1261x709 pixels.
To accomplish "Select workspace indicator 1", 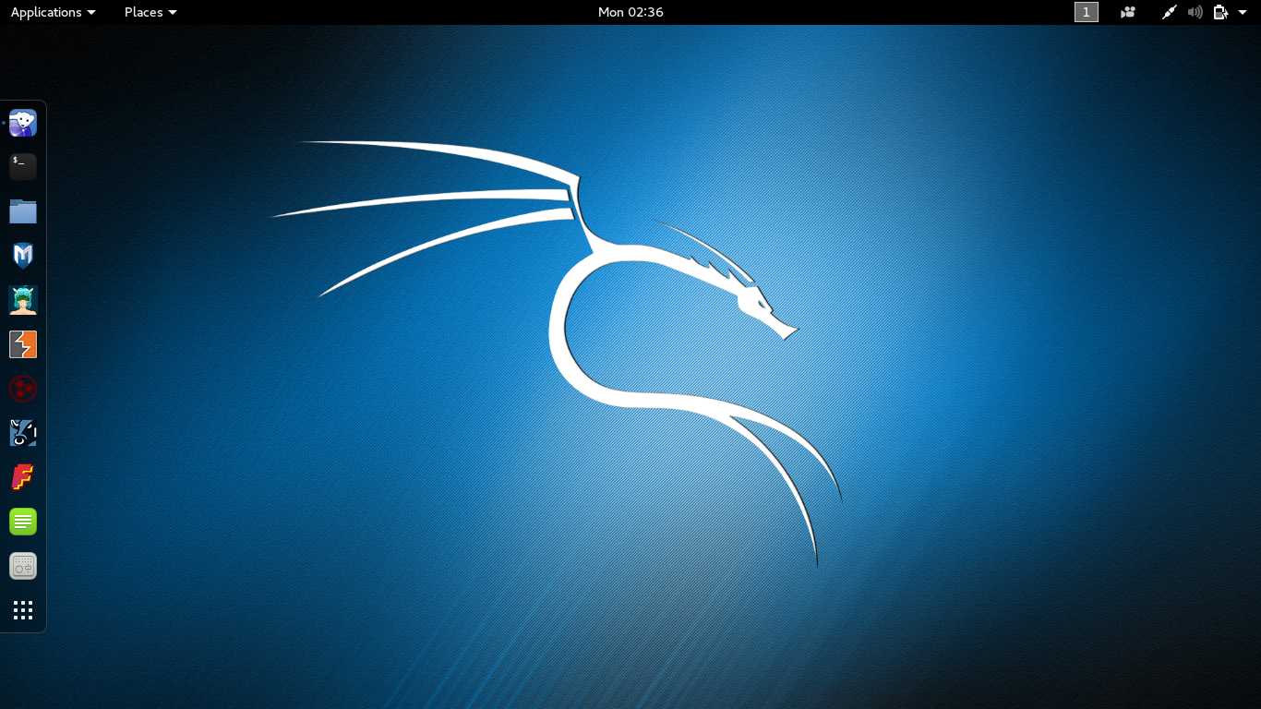I will point(1087,12).
